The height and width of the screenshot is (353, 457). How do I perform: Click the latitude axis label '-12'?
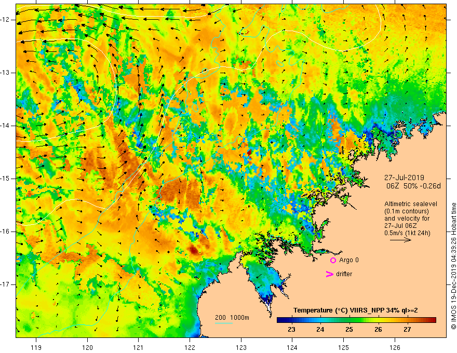click(x=5, y=20)
